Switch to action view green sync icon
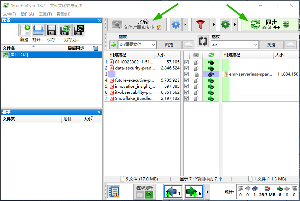Image resolution: width=300 pixels, height=201 pixels. 149,195
